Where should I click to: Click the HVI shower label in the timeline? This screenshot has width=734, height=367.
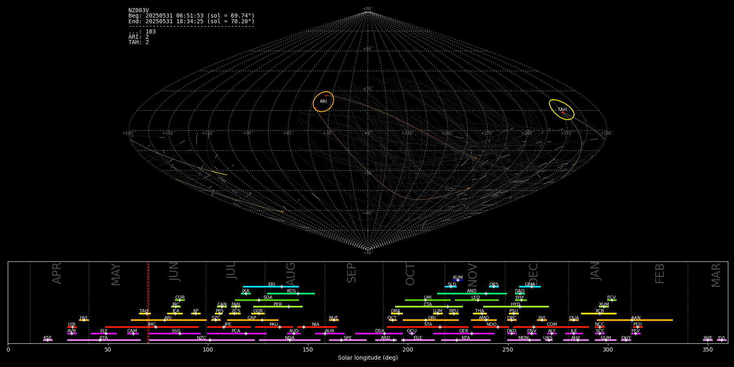point(84,318)
